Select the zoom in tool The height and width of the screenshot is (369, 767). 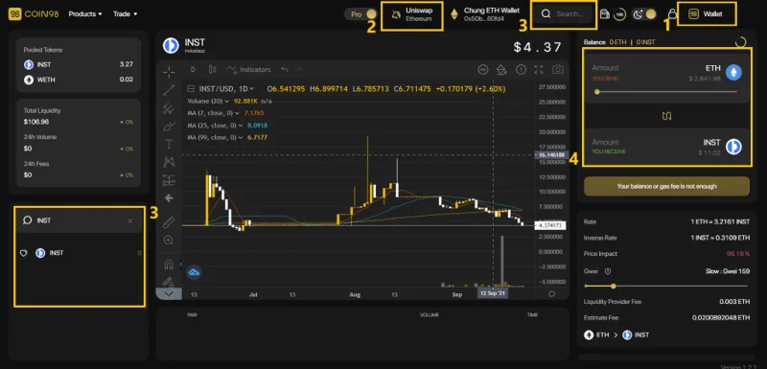pyautogui.click(x=169, y=240)
